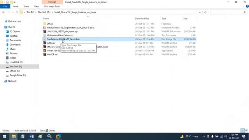The image size is (249, 140).
Task: Select the putty.rar archive icon
Action: (x=44, y=43)
